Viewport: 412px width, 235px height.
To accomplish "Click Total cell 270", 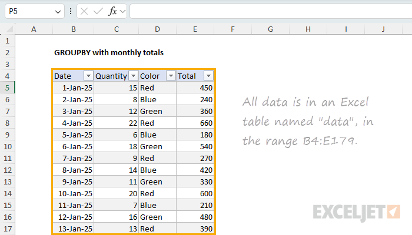I will [195, 159].
